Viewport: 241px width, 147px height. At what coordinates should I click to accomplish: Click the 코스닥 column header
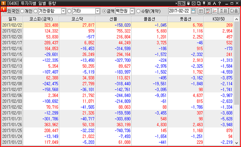pyautogui.click(x=77, y=19)
